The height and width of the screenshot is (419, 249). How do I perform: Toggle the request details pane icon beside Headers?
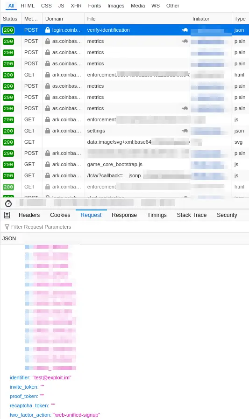tap(7, 215)
